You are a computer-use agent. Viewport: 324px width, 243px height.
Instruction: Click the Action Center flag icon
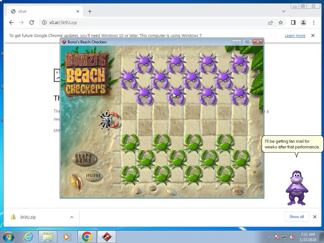(x=277, y=237)
